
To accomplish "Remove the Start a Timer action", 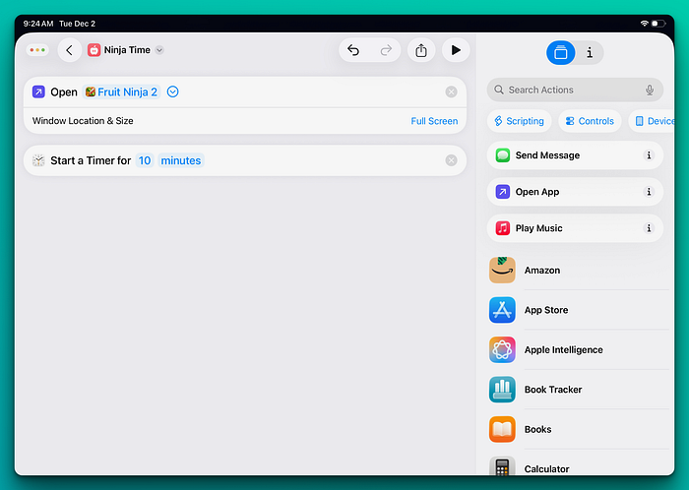I will pos(451,160).
